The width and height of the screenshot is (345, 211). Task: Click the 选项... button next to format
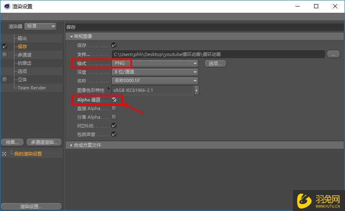tap(215, 63)
